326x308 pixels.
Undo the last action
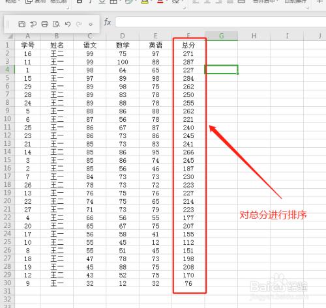click(x=68, y=24)
